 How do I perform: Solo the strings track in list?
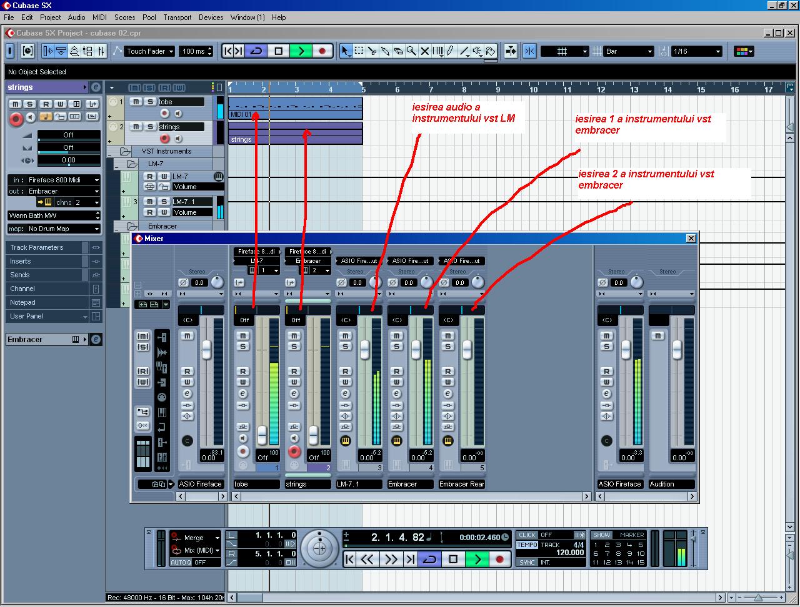[150, 127]
